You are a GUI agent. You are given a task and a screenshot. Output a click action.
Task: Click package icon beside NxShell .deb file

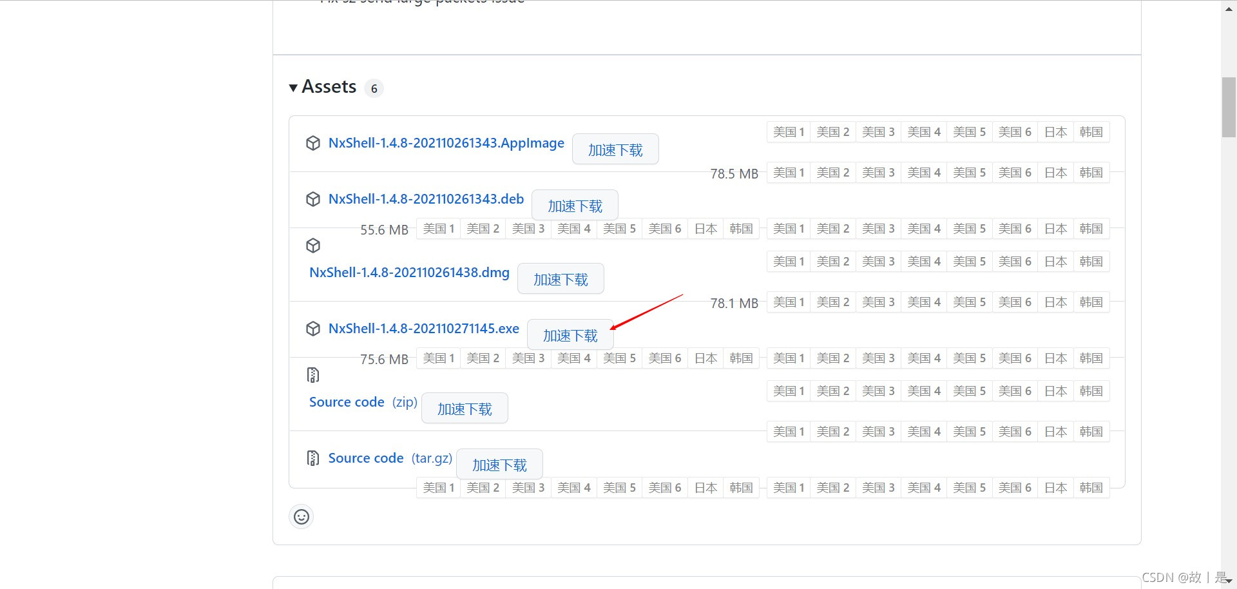[313, 199]
